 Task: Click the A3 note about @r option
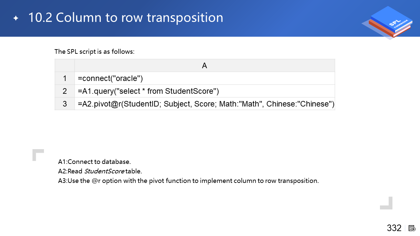188,181
